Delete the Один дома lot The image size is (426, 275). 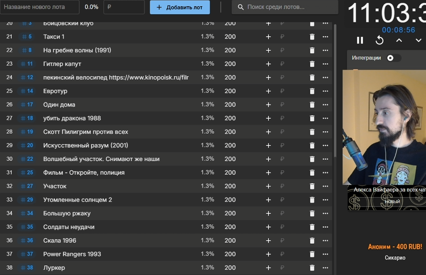(312, 104)
